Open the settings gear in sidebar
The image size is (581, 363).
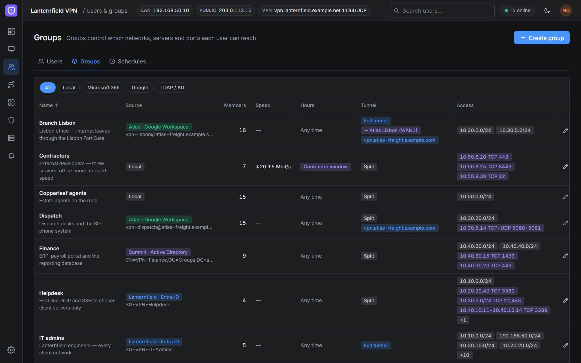11,350
